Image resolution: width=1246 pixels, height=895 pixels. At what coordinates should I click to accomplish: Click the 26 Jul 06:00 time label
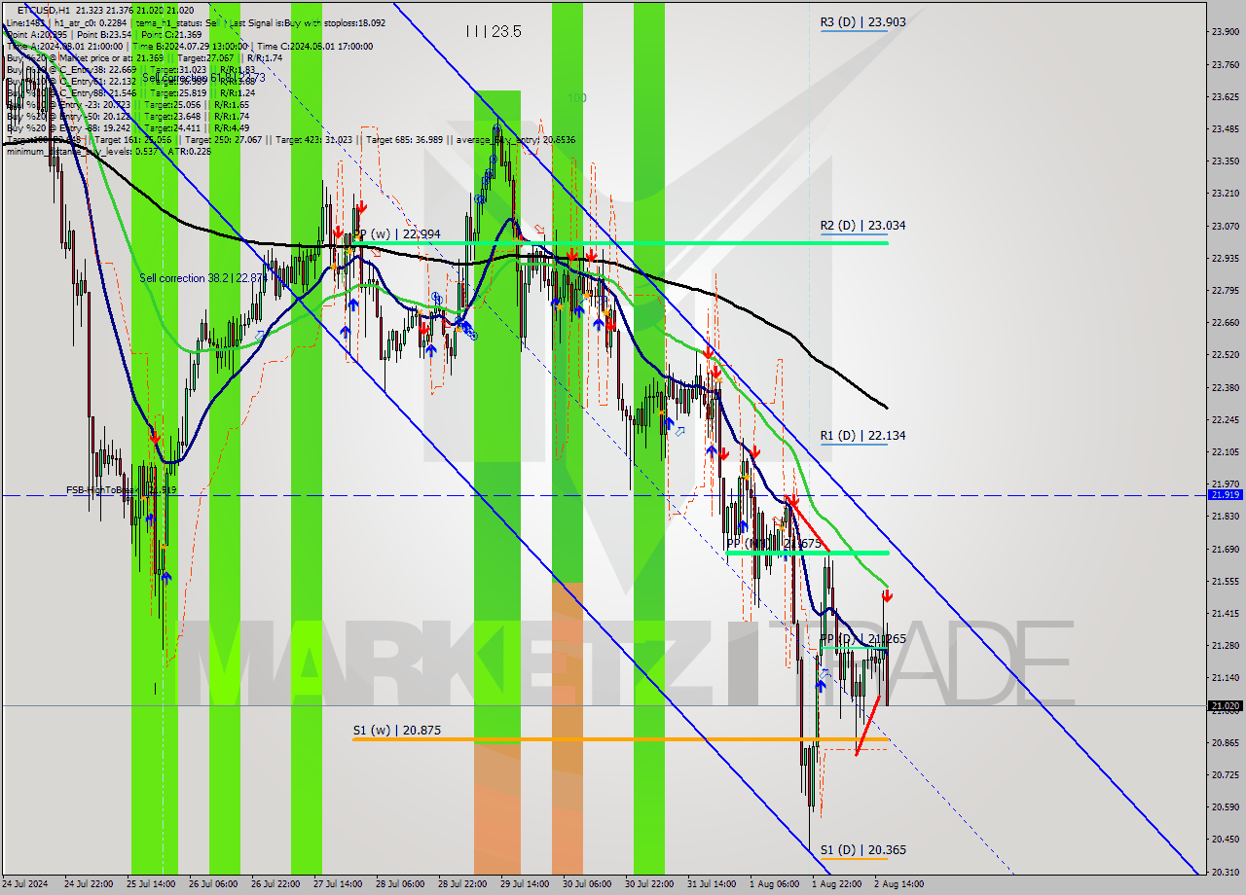[212, 884]
